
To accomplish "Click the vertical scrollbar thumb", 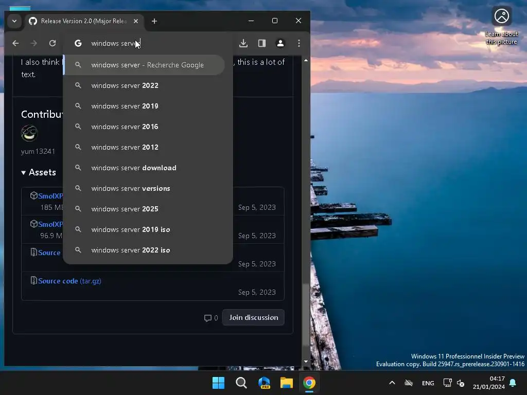I will (x=306, y=314).
